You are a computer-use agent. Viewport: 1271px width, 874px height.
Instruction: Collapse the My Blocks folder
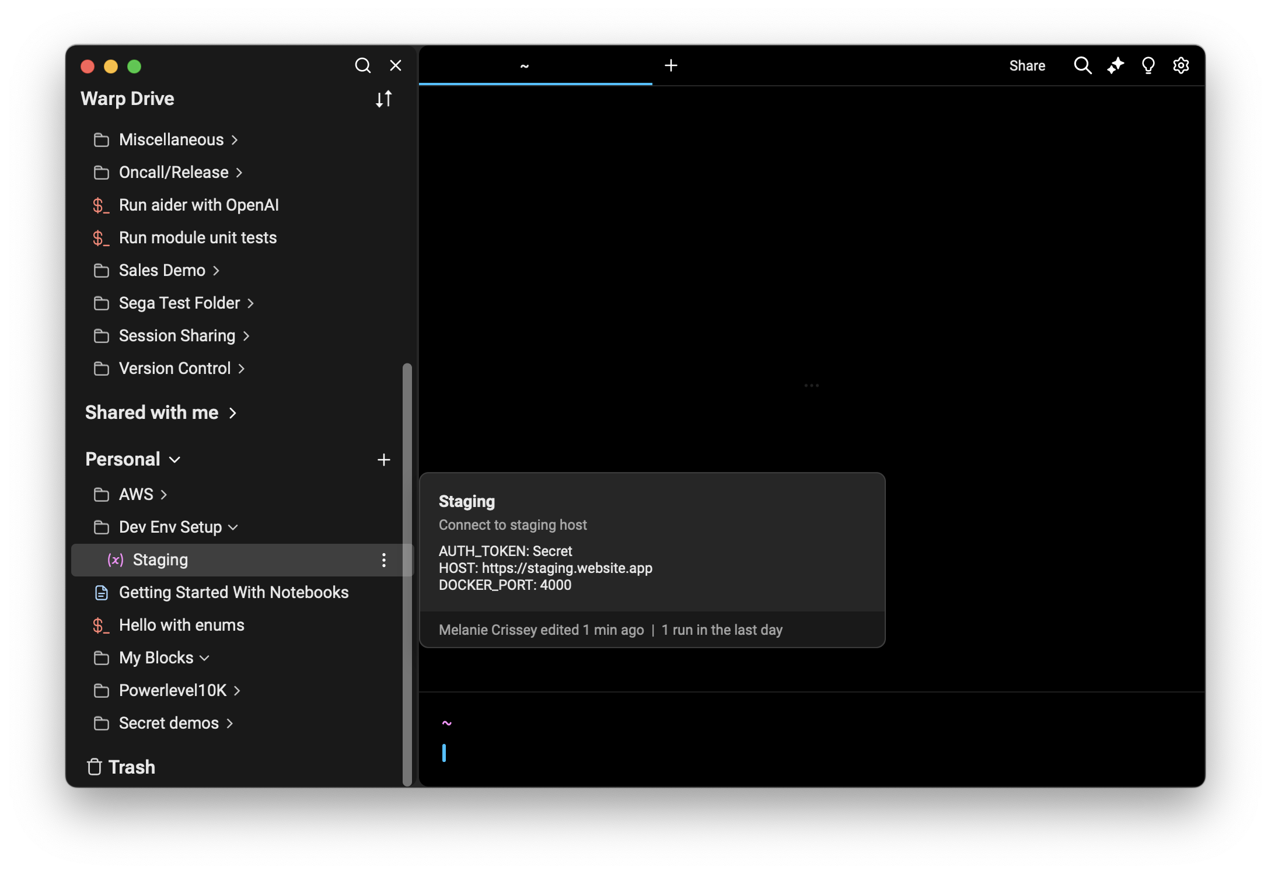click(x=204, y=658)
